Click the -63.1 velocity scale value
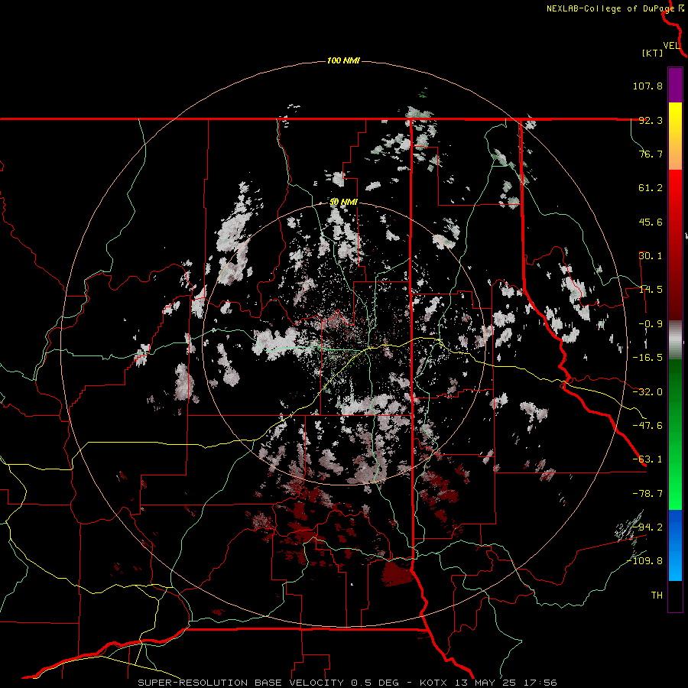 pos(647,459)
